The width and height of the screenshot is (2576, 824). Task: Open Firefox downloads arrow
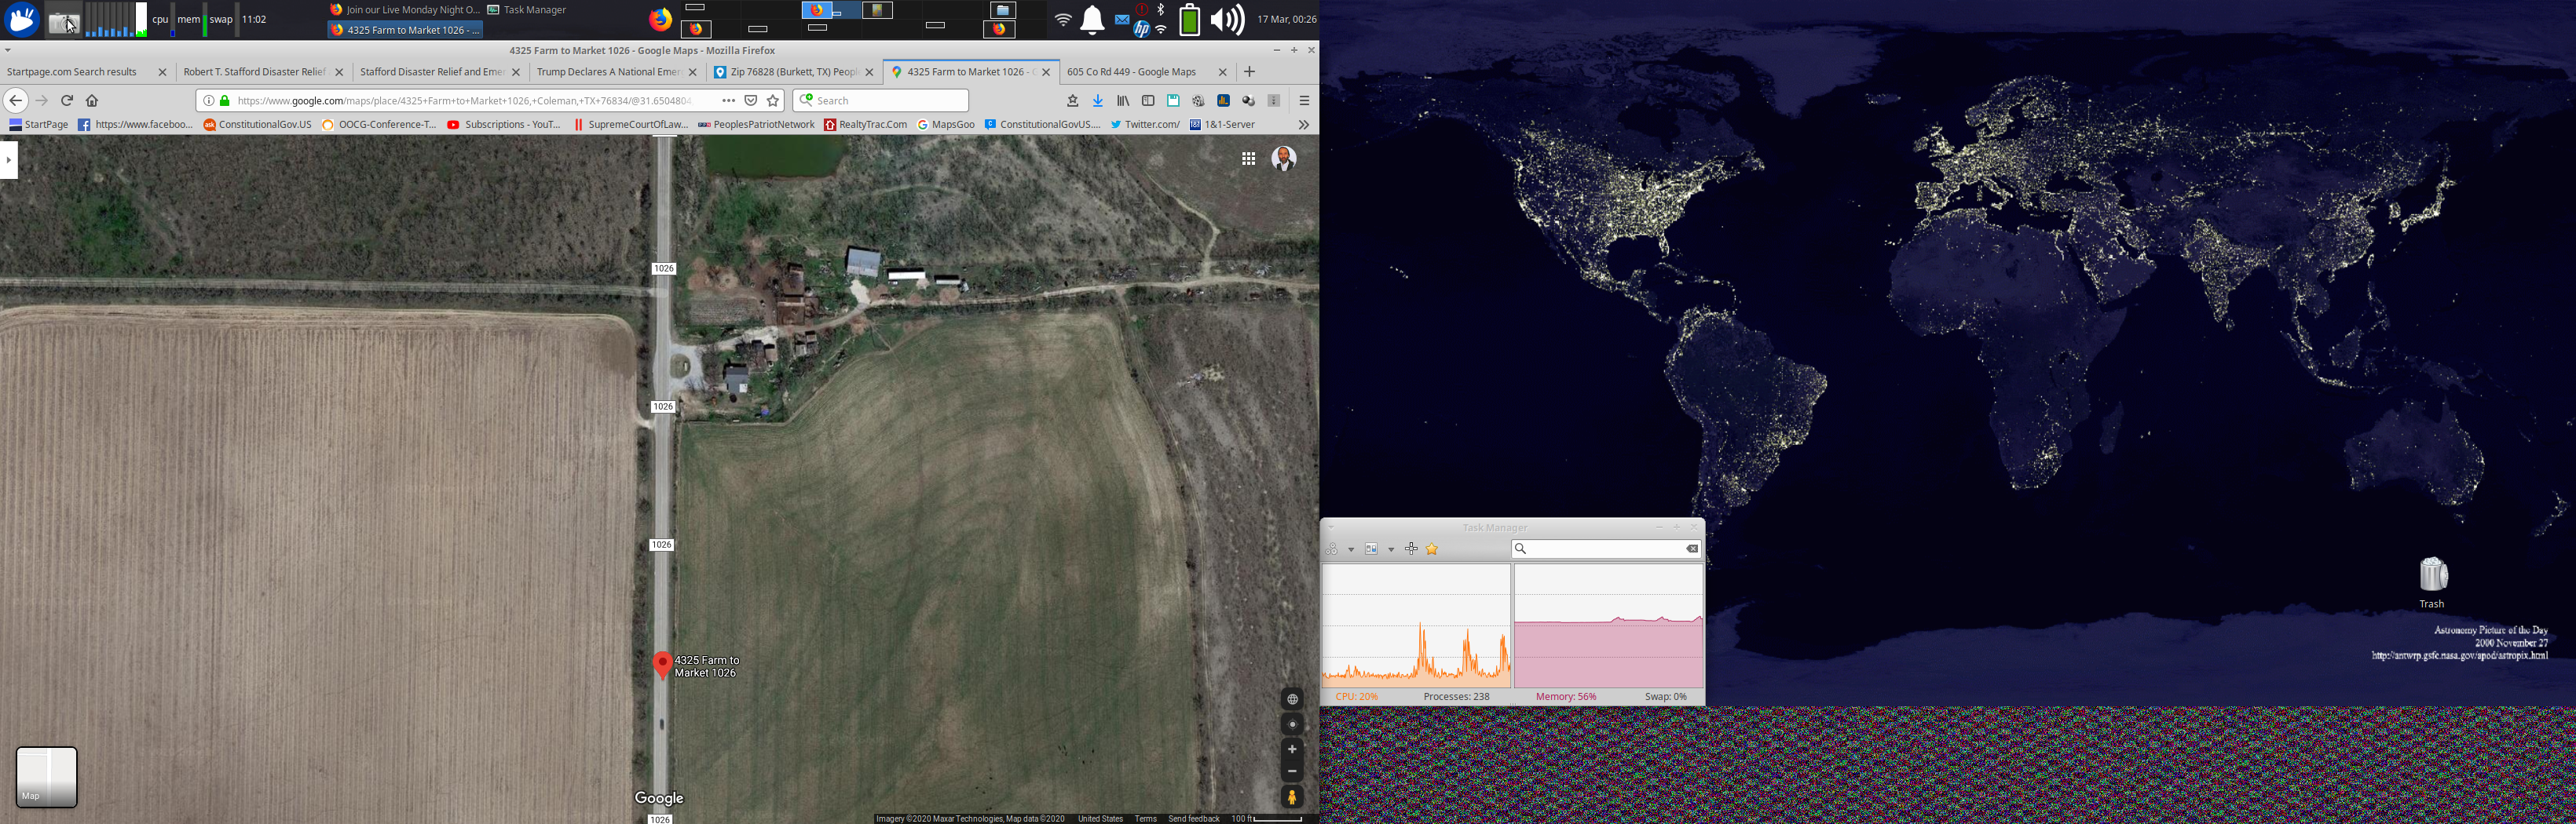[1098, 100]
